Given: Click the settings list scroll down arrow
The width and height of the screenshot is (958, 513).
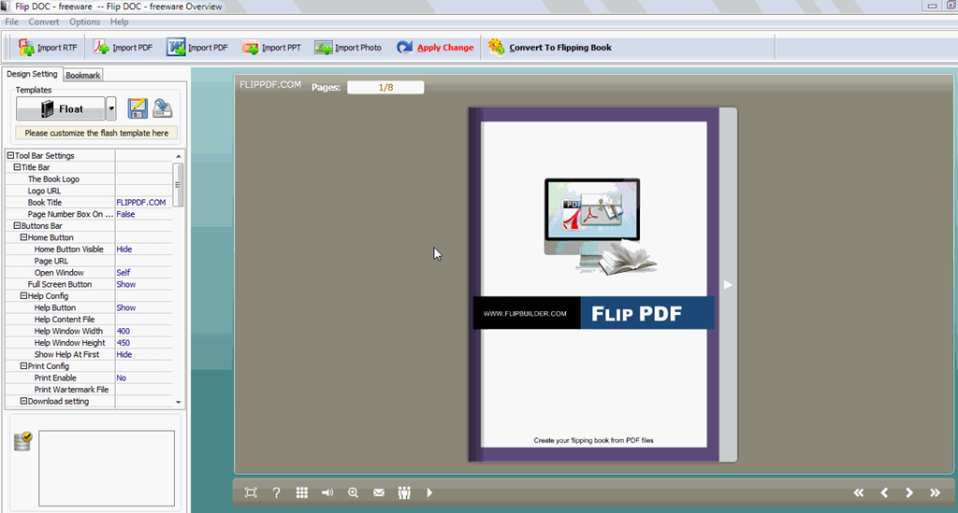Looking at the screenshot, I should tap(179, 402).
